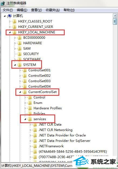Open the 收藏夹(A) menu

pyautogui.click(x=53, y=10)
